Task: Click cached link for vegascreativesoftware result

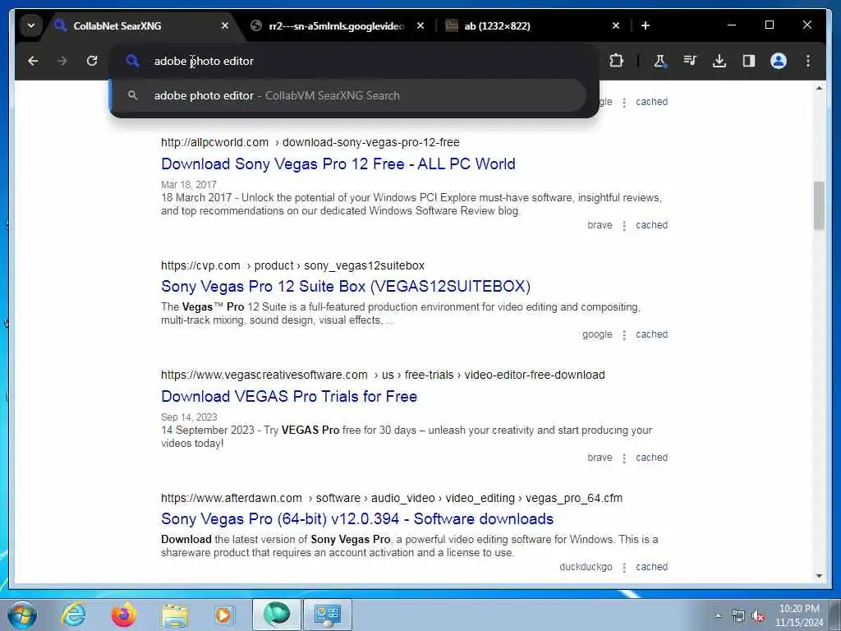Action: pos(651,458)
